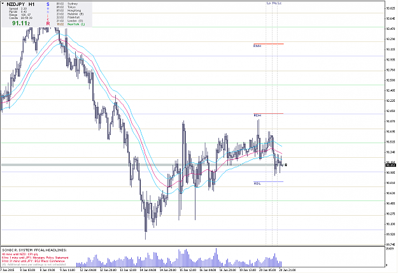The image size is (398, 273).
Task: Click the current price tag on price axis
Action: (x=390, y=165)
